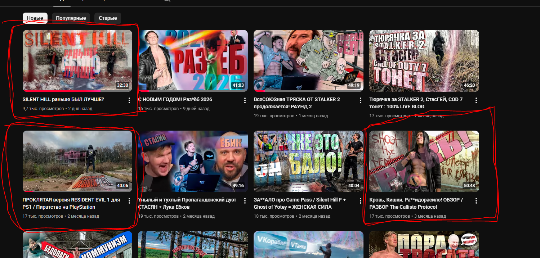Open three-dot menu for Раз*ёб 2026 video
Screen dimensions: 540x258
tap(245, 100)
